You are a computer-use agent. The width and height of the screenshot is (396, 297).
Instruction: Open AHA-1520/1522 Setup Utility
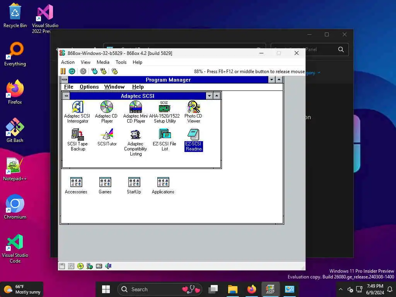[x=164, y=112]
